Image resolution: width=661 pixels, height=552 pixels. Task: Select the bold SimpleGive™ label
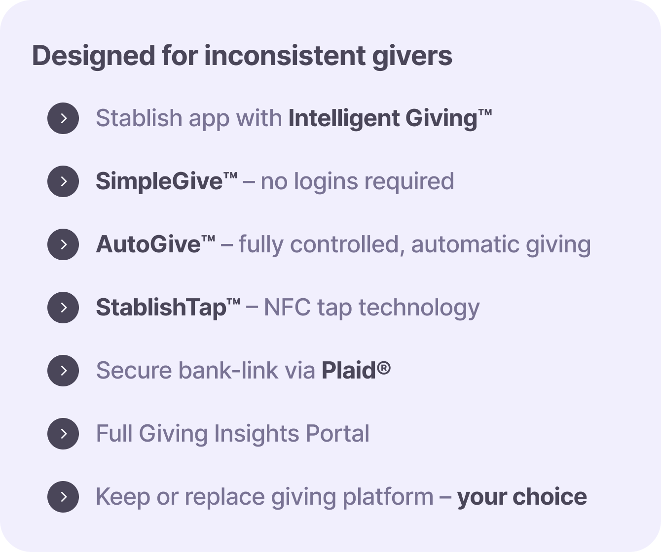coord(166,181)
